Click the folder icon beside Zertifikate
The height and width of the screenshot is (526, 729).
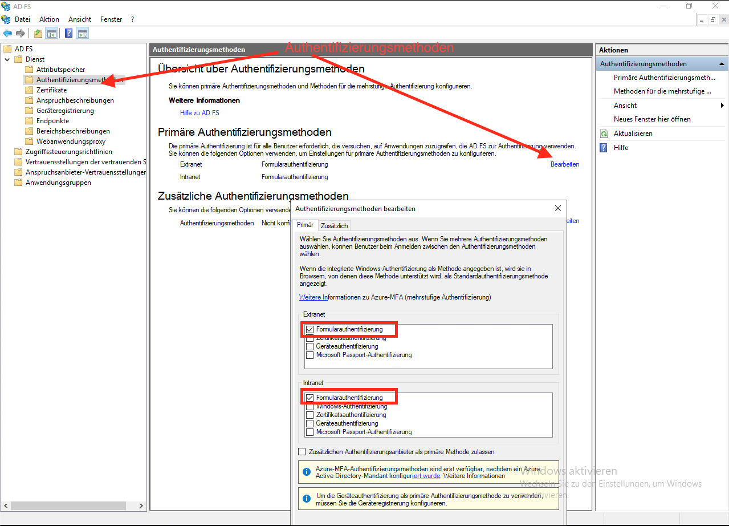(x=29, y=90)
